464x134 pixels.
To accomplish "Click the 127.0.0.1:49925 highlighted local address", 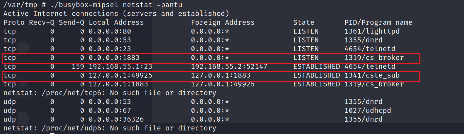I will [120, 76].
